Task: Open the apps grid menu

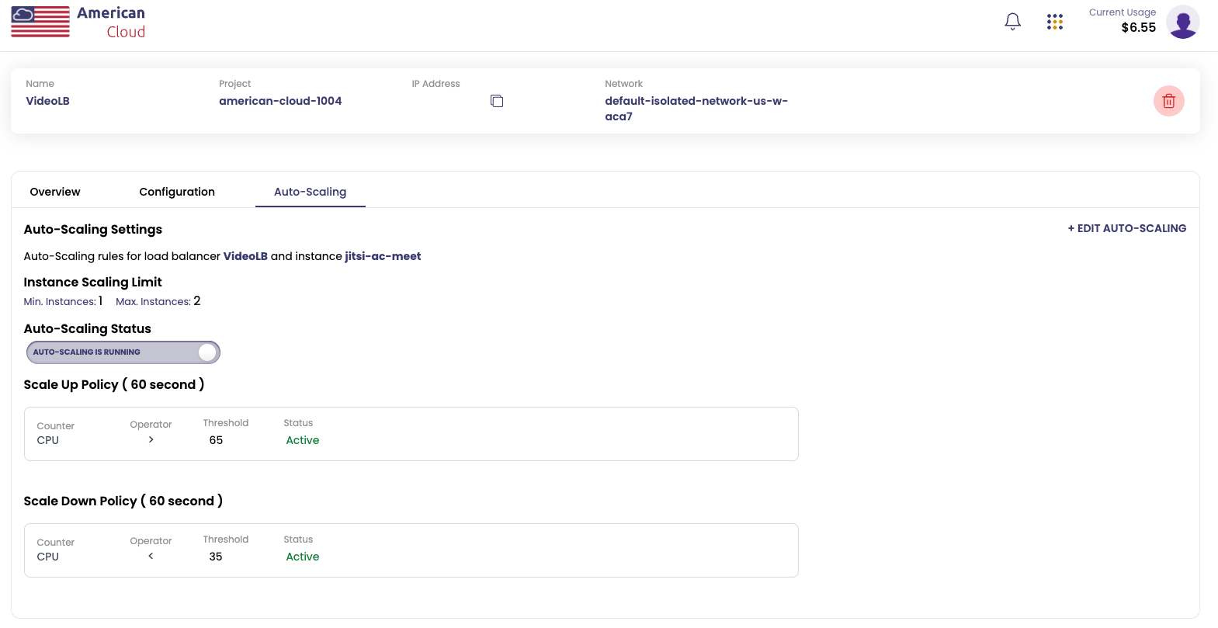Action: pos(1054,22)
